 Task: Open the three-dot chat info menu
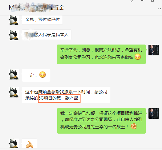(x=160, y=9)
